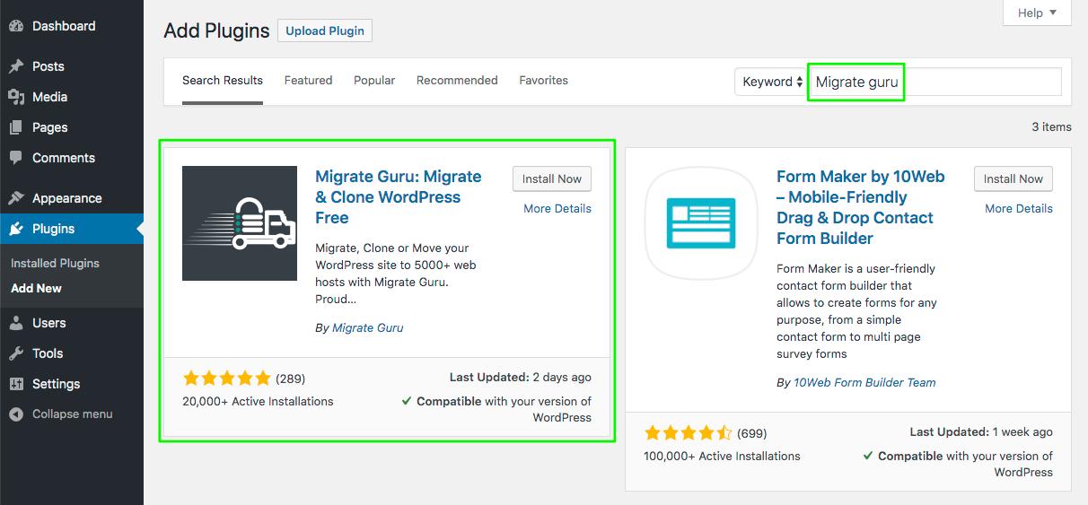
Task: Click the Media library icon
Action: click(x=16, y=97)
